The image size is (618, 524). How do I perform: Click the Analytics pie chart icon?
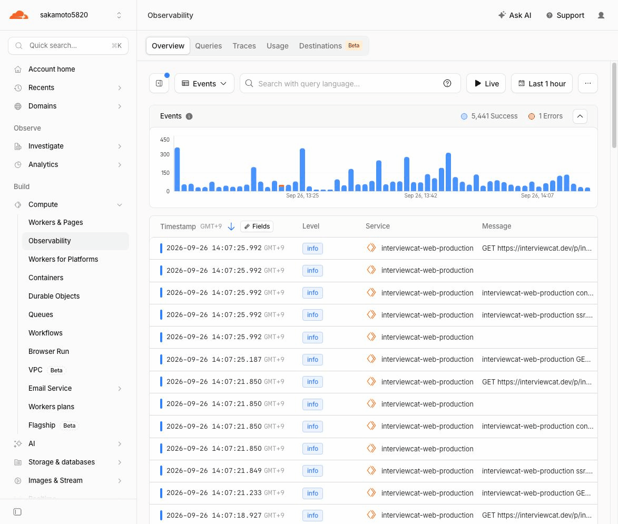coord(18,165)
